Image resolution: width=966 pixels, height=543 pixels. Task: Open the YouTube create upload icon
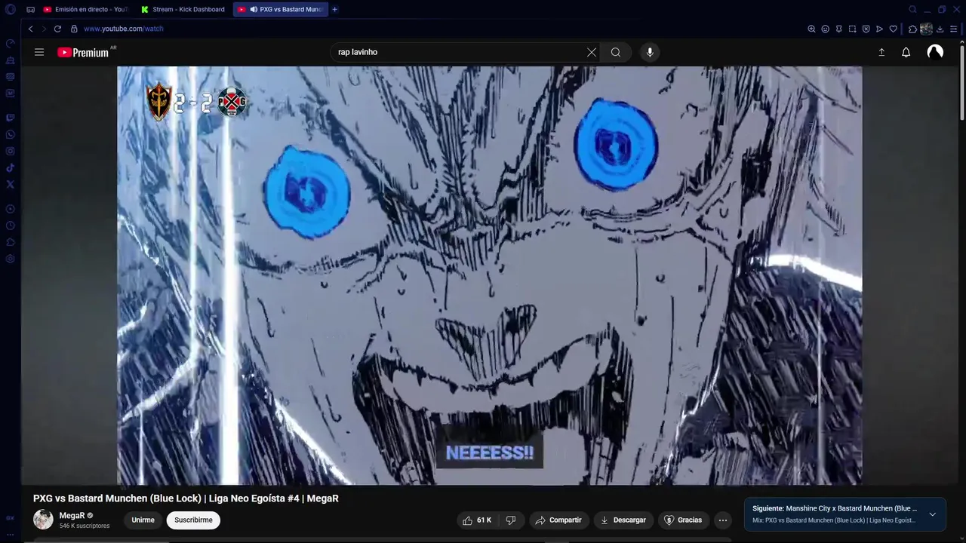pyautogui.click(x=881, y=52)
